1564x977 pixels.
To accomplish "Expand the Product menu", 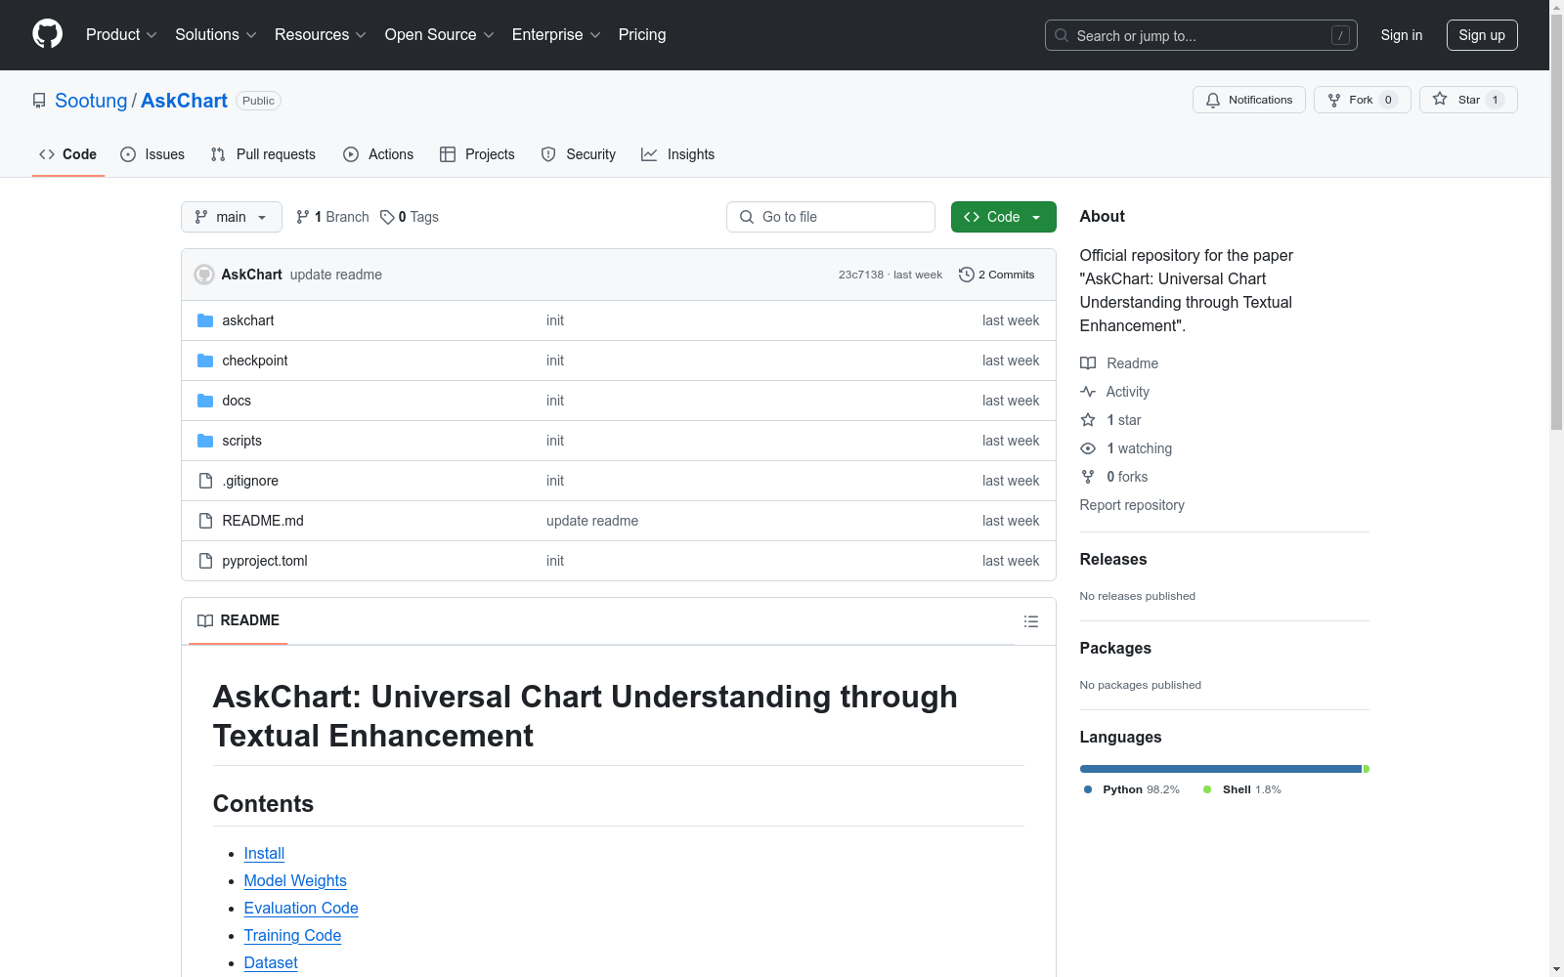I will pos(121,35).
